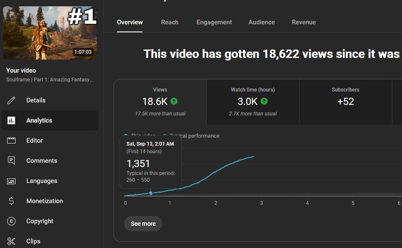Open the Copyright section

point(50,221)
